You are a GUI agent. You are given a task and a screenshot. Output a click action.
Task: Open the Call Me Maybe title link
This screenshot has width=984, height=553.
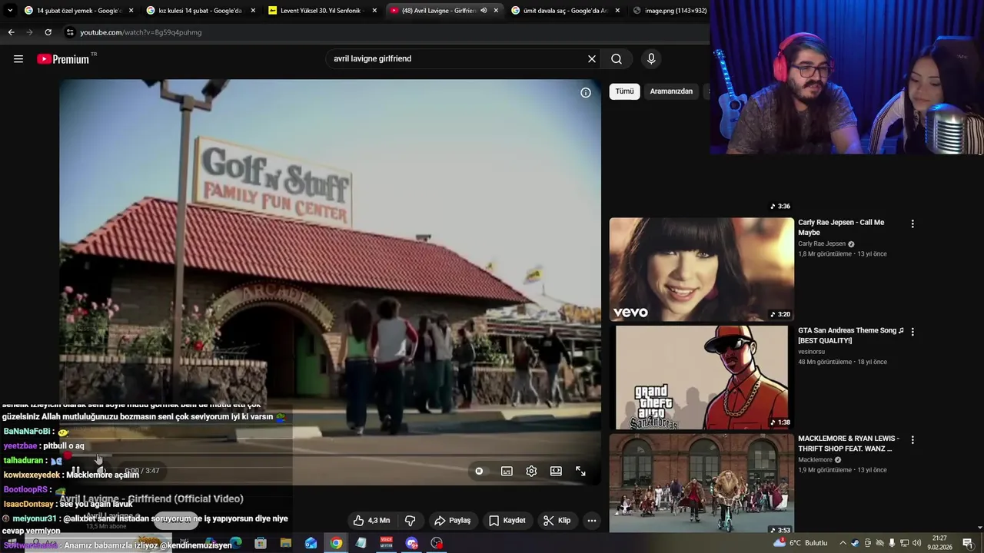point(841,227)
